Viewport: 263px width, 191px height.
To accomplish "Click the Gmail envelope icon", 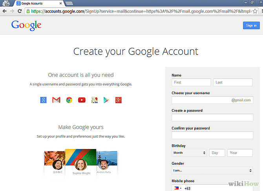I will point(56,100).
